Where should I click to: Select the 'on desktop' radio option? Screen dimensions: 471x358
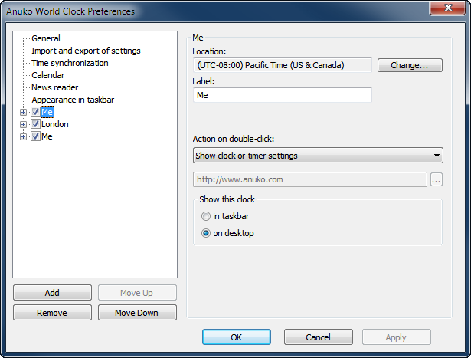click(x=206, y=233)
